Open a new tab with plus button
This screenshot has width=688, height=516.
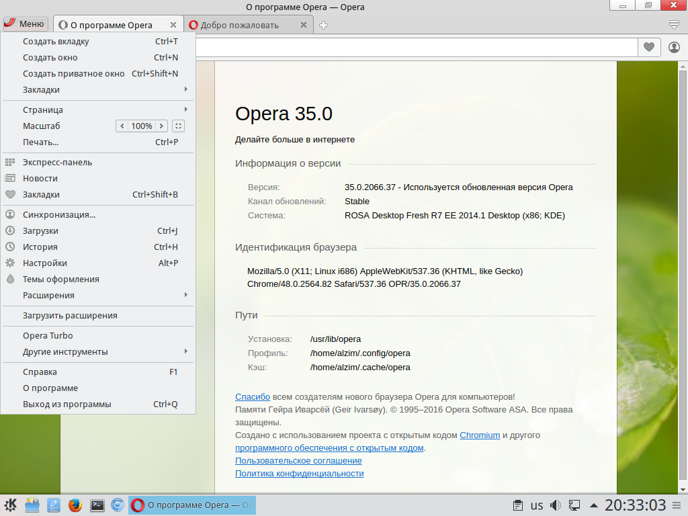coord(323,25)
